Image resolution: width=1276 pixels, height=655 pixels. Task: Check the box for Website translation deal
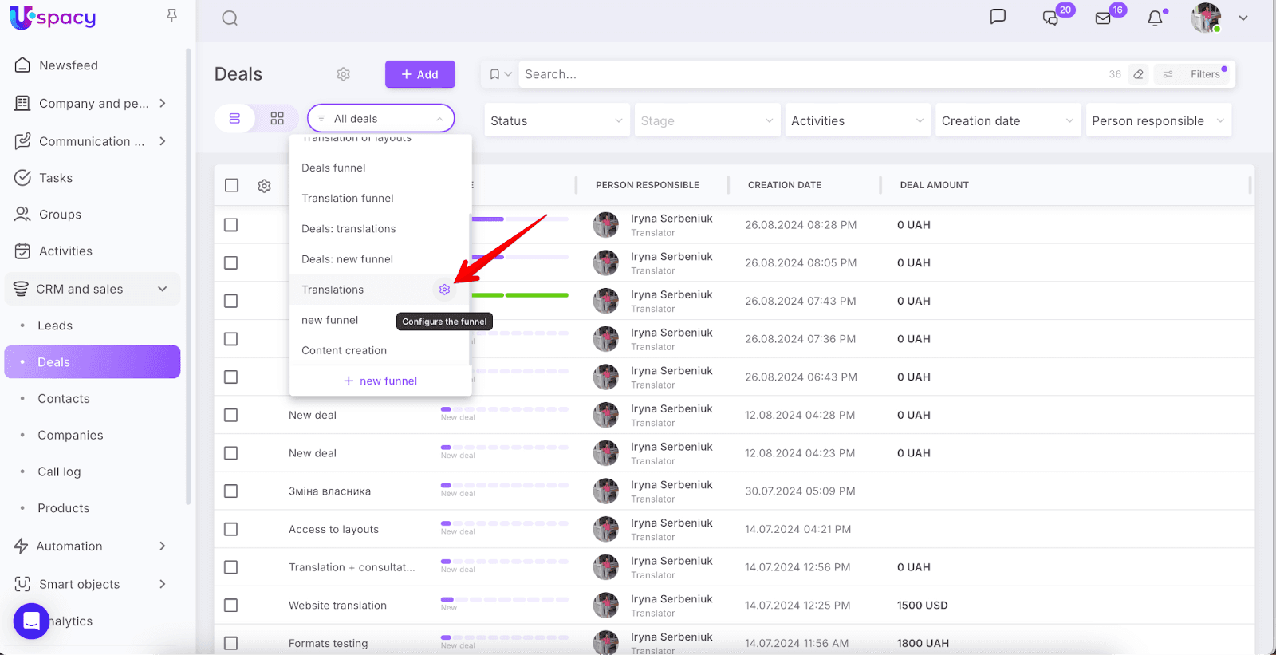[231, 606]
